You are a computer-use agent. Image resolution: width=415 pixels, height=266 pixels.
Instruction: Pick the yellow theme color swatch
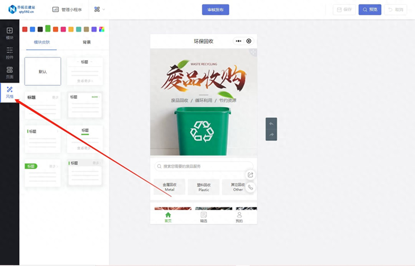click(x=71, y=29)
